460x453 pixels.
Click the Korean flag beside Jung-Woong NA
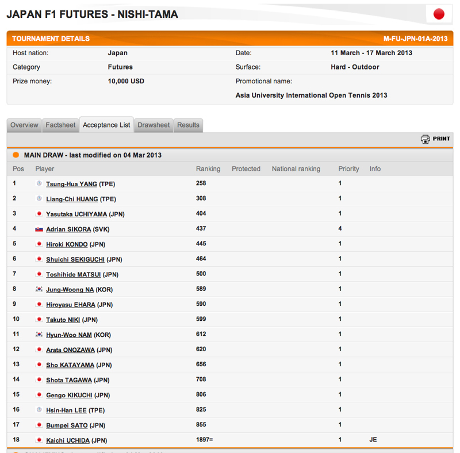tap(39, 289)
